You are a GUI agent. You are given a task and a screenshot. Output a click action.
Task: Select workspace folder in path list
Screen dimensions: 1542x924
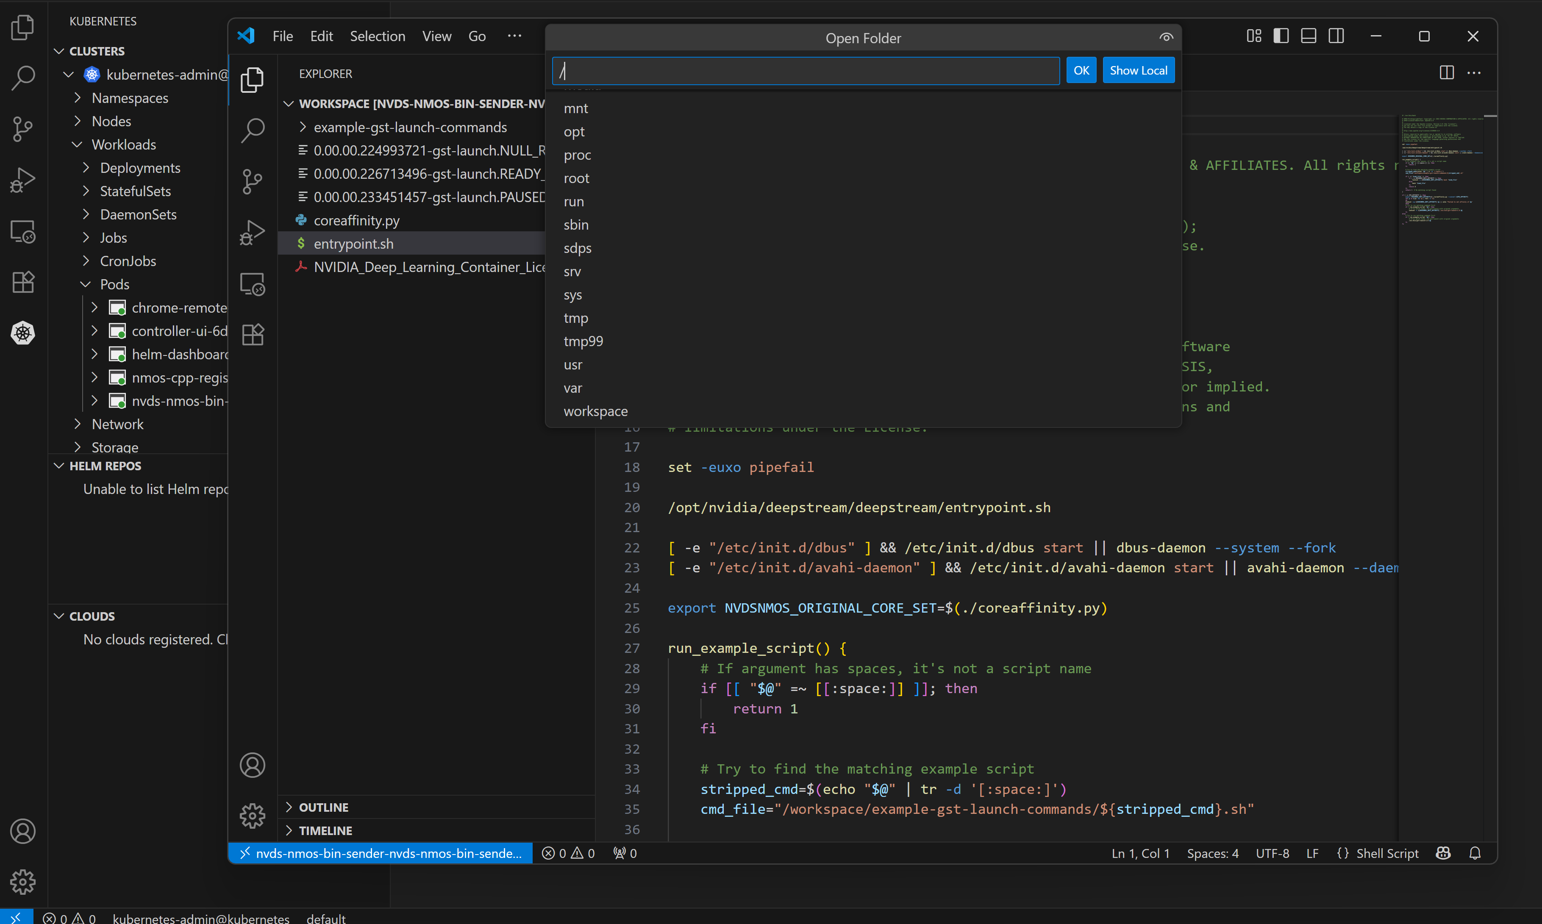pos(595,411)
